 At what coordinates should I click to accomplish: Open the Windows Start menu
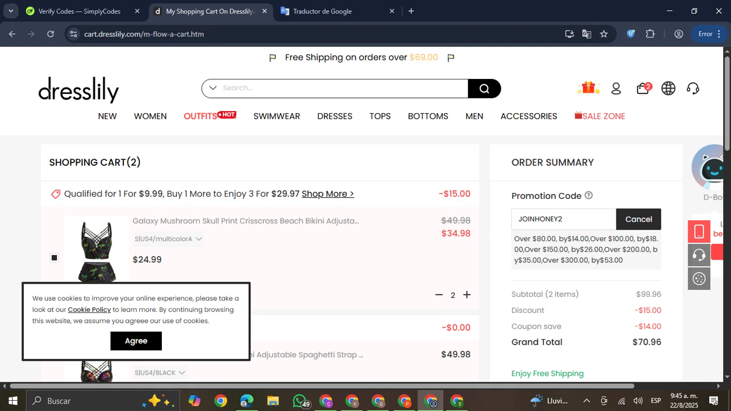[13, 401]
